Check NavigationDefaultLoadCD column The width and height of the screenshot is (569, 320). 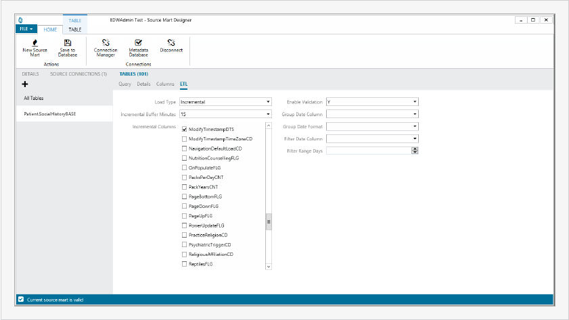(184, 149)
